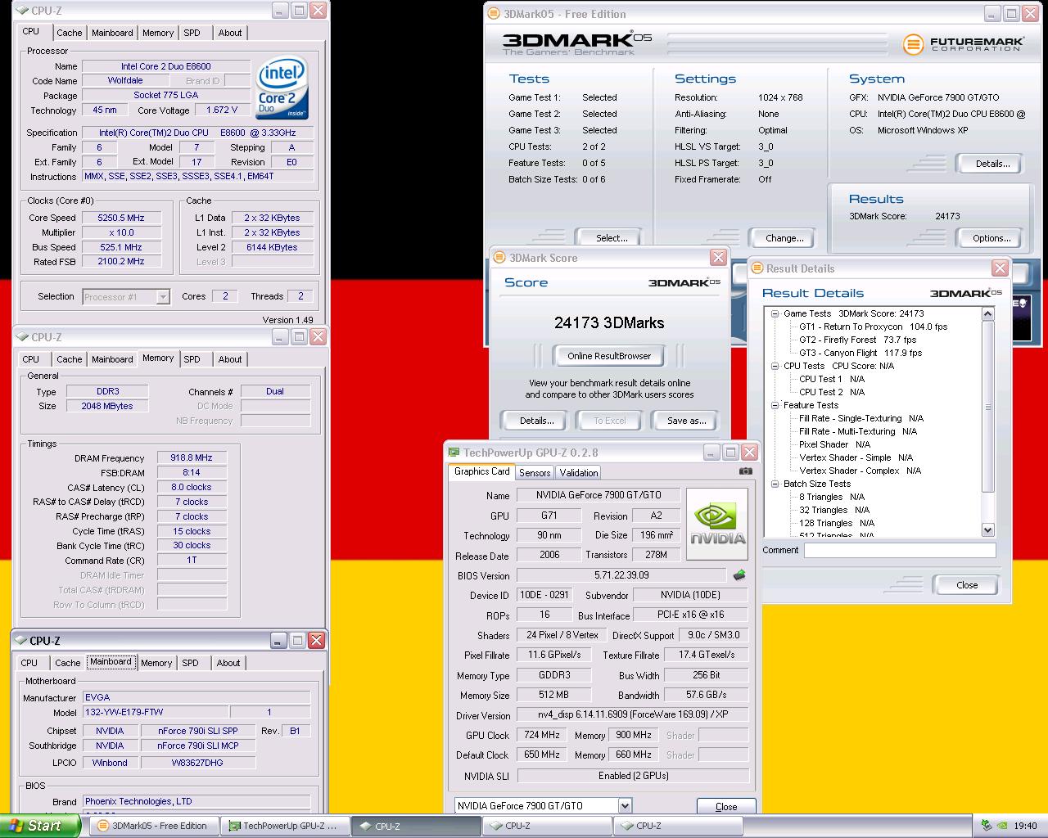Open the Windows Start menu

[40, 826]
